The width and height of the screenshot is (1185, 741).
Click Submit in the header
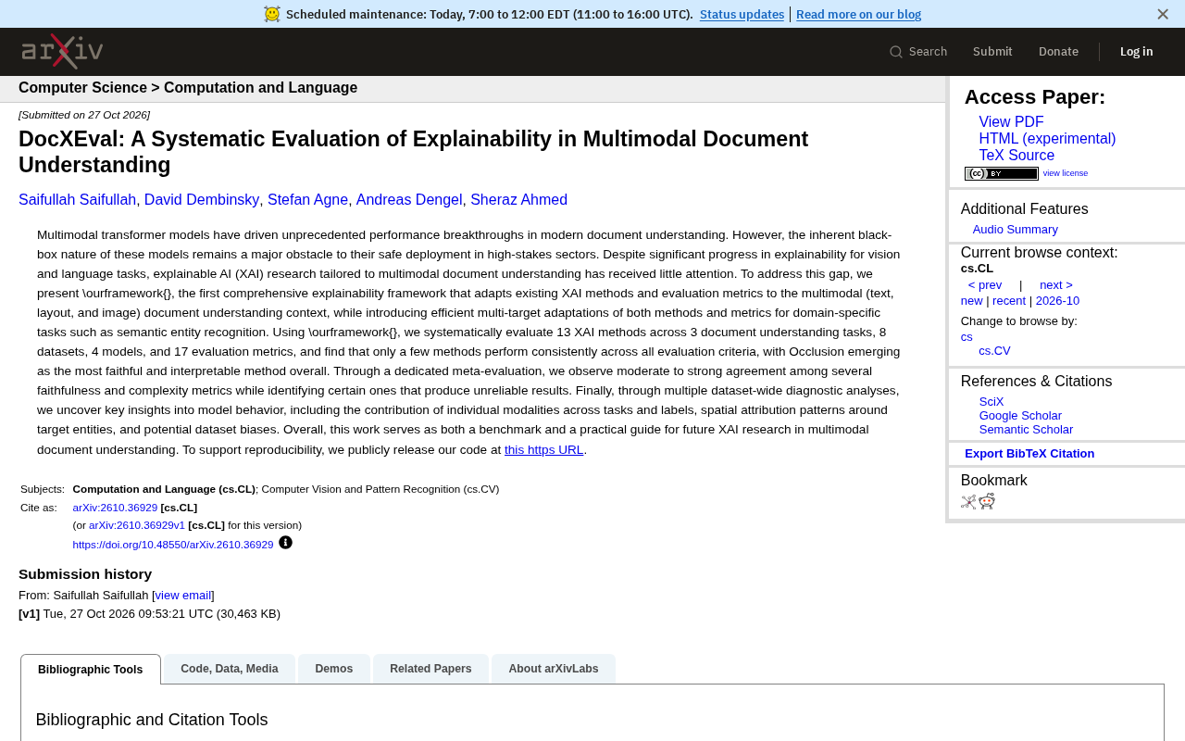click(x=992, y=52)
